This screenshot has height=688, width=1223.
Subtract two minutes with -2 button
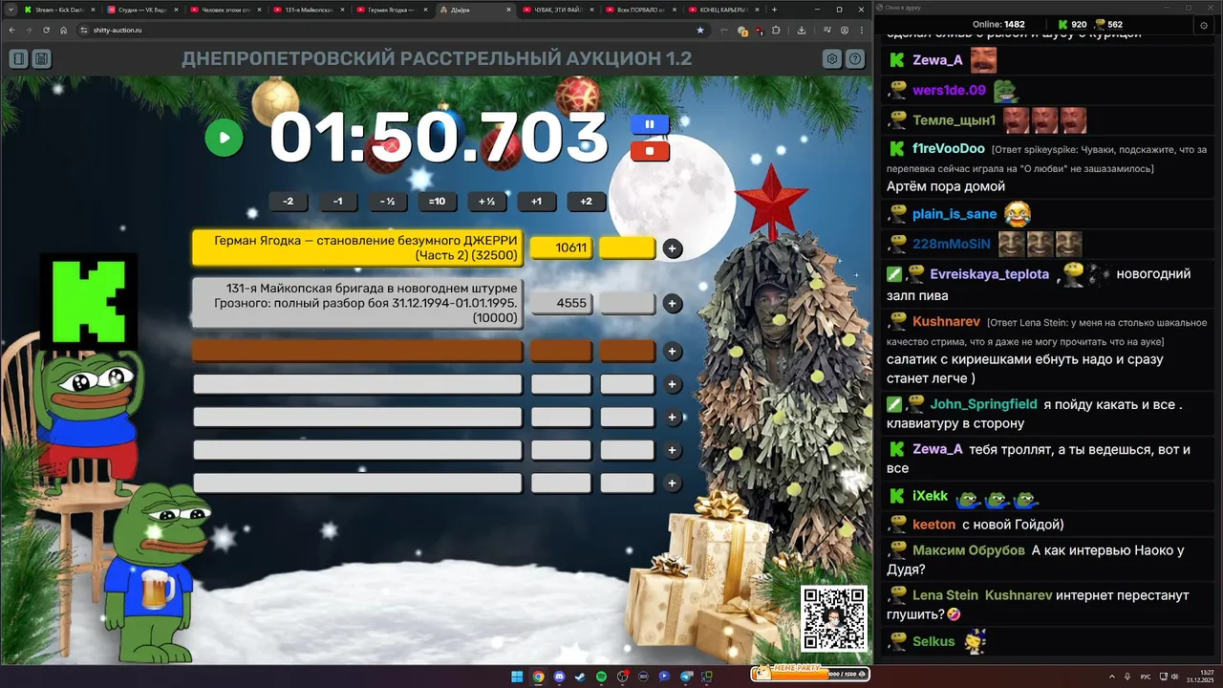289,202
